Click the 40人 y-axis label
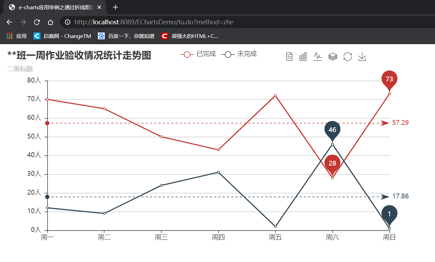This screenshot has width=435, height=262. click(x=34, y=155)
